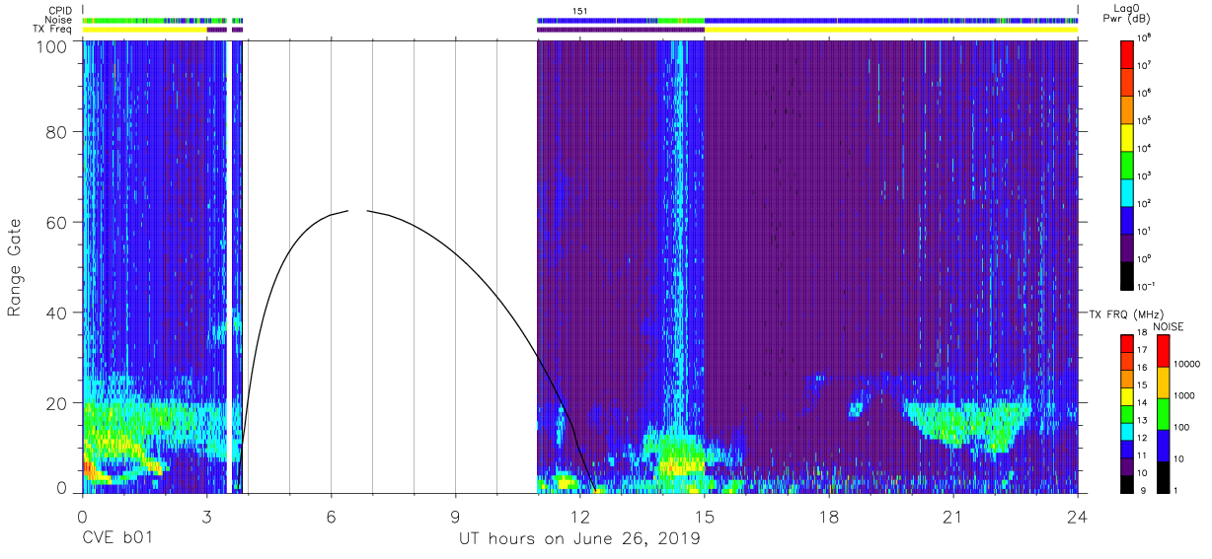Screen dimensions: 1212x559
Task: Click the y-axis tick label '80'
Action: [x=56, y=132]
